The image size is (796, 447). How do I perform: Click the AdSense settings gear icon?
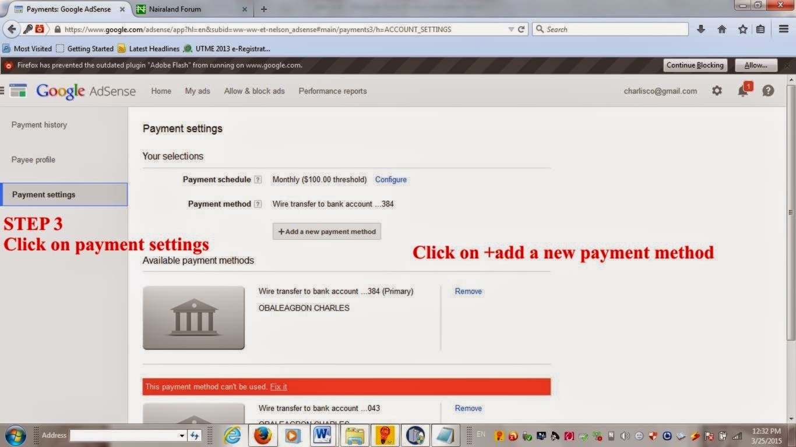pos(717,91)
